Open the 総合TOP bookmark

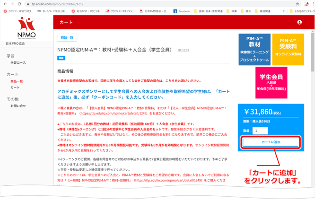point(87,11)
